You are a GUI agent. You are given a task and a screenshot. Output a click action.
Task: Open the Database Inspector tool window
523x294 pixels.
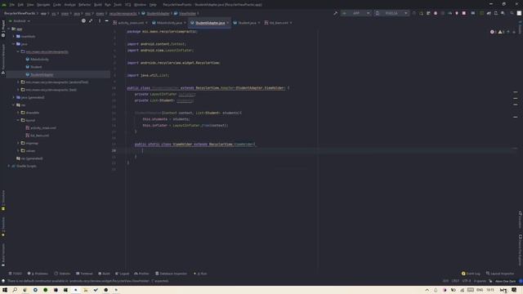171,274
